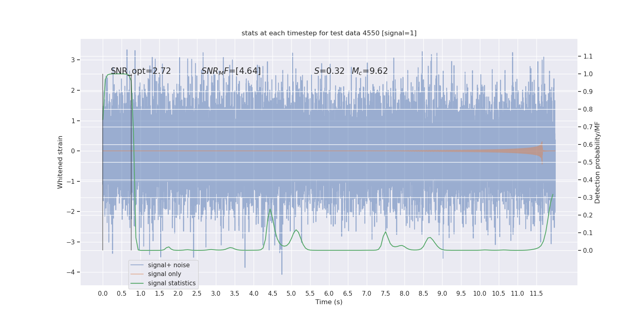Select the SNR_MF=[4.64] annotation

coord(231,71)
